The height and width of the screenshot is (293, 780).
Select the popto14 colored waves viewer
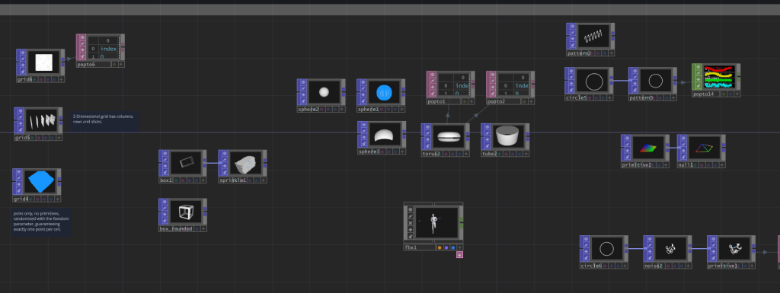tap(719, 77)
